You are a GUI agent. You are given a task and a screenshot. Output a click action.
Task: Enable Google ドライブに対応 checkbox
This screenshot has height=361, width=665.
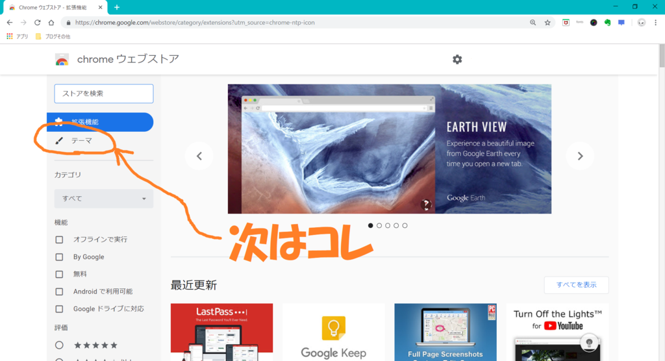tap(59, 309)
